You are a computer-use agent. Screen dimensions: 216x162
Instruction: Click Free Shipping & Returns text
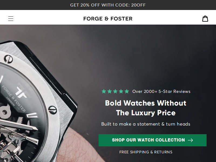[x=146, y=152]
